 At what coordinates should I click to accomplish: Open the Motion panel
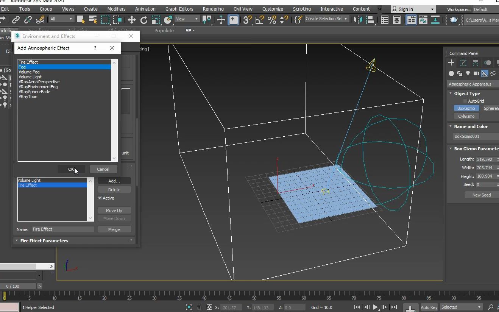coord(488,63)
